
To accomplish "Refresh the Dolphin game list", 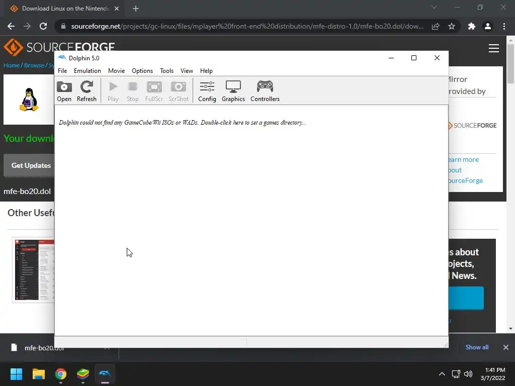I will pos(87,91).
